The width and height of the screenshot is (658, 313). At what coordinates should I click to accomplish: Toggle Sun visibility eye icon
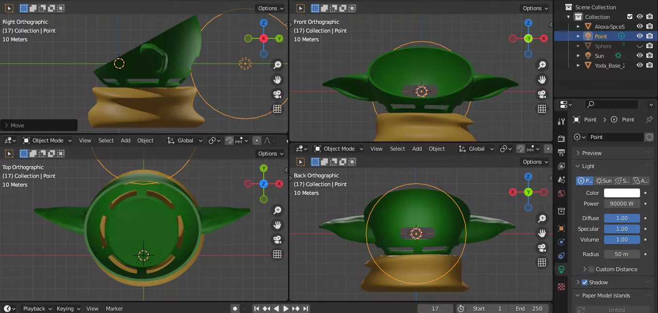pyautogui.click(x=640, y=55)
